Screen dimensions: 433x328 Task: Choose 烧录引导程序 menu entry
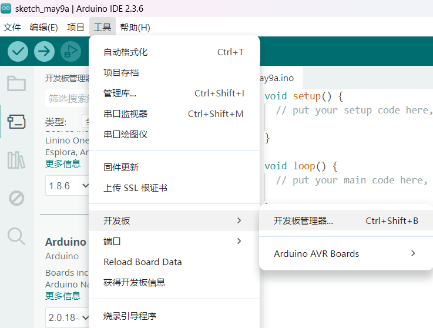point(174,316)
